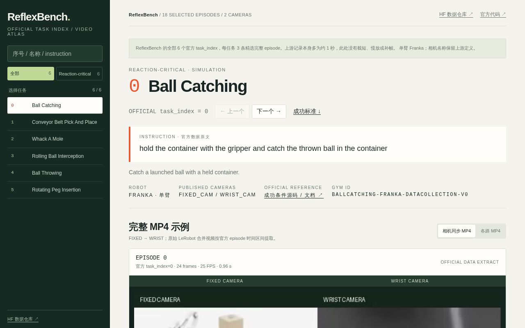Click the FIXED_CAM / WRIST_CAM value
Viewport: 525px width, 328px height.
point(217,195)
